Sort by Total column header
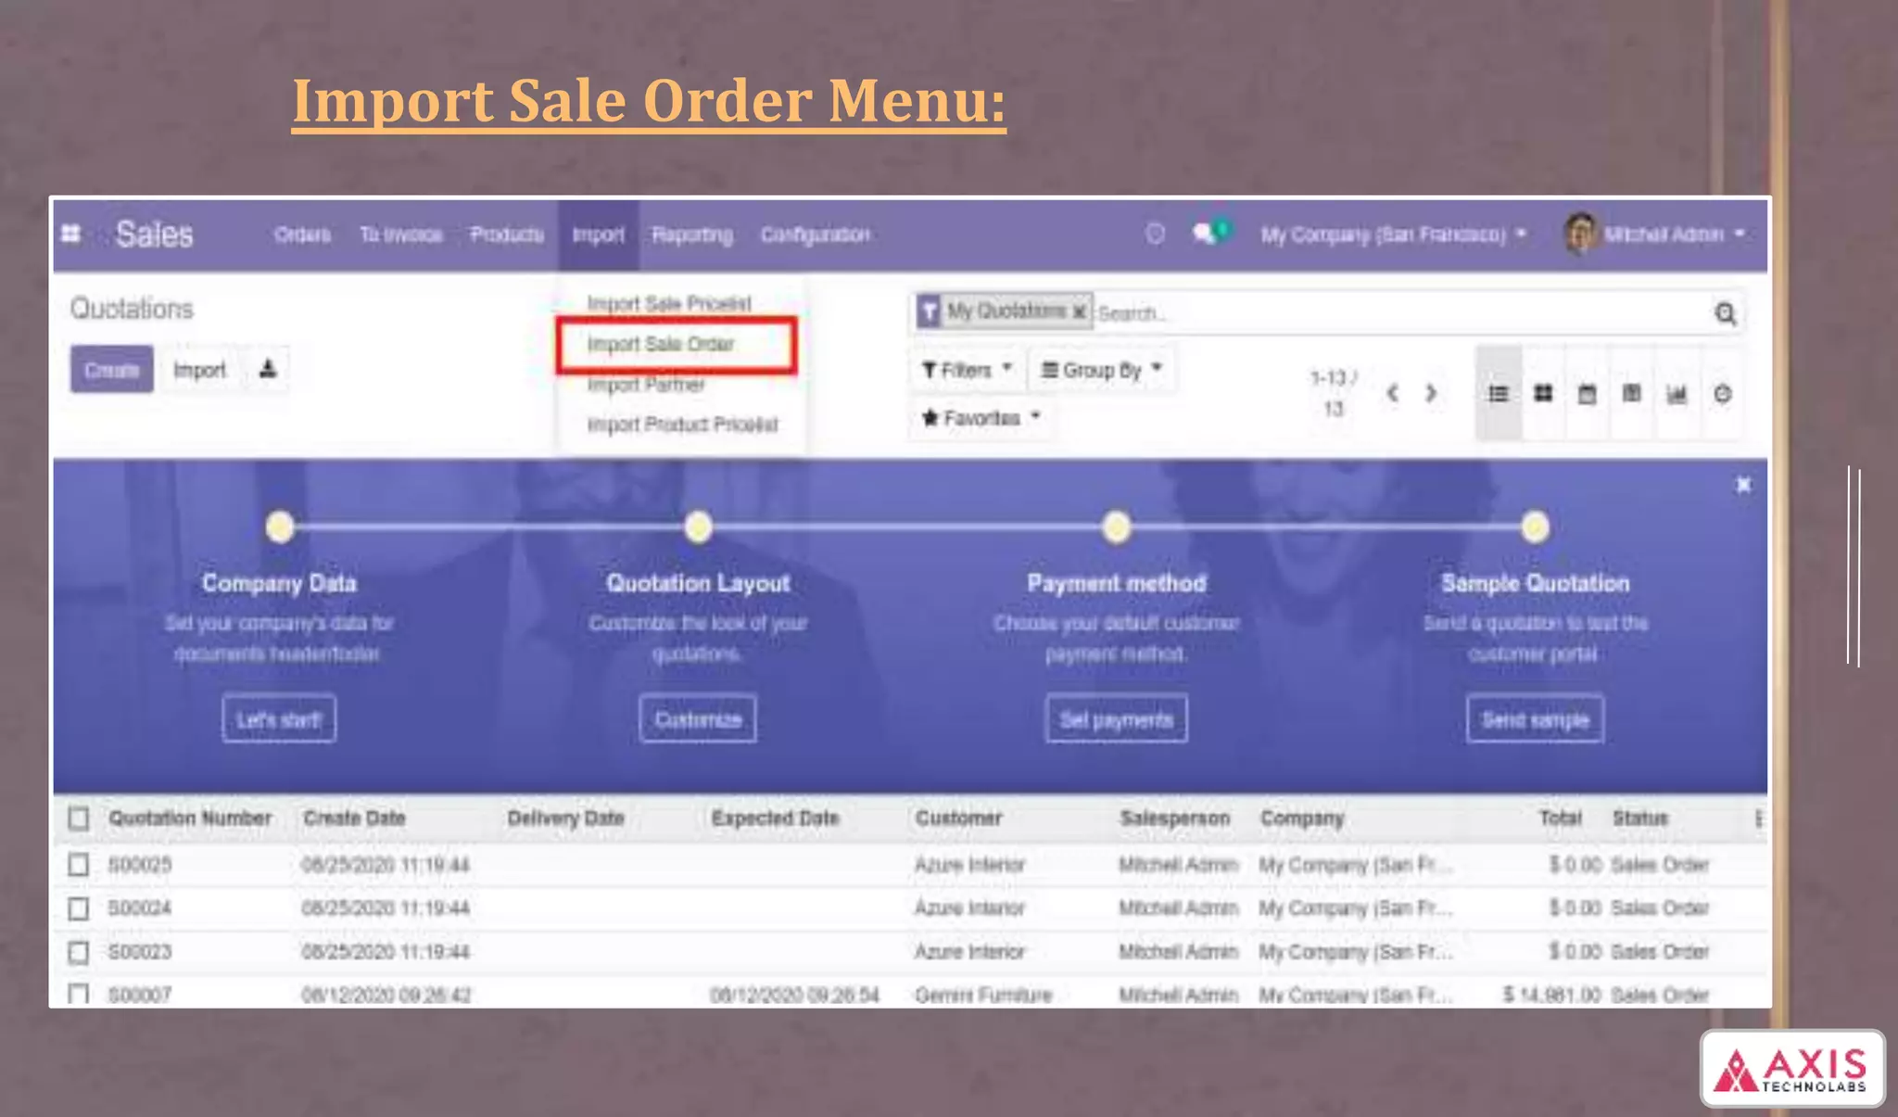This screenshot has height=1117, width=1898. click(1561, 818)
